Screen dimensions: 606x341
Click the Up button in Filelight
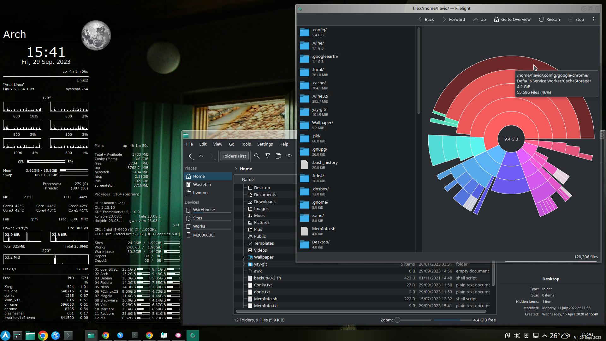point(479,19)
